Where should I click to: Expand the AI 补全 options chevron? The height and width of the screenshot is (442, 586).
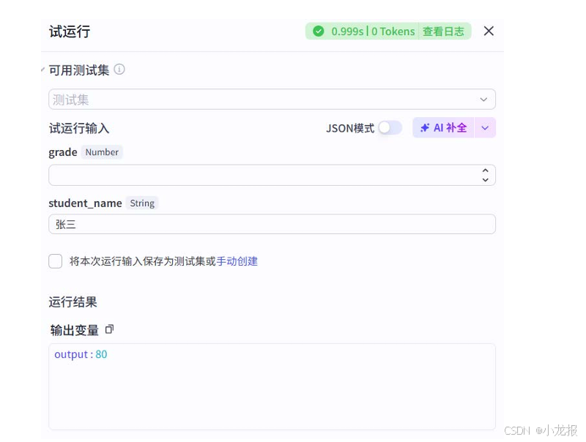coord(485,127)
